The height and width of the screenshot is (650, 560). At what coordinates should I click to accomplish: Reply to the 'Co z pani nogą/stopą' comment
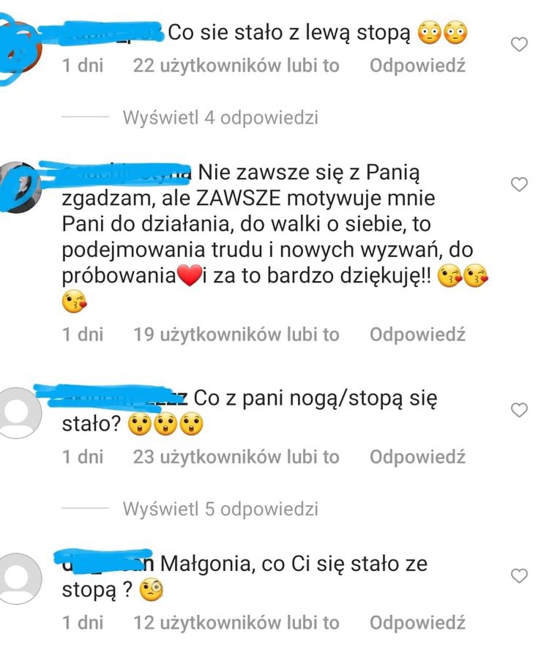pyautogui.click(x=417, y=457)
